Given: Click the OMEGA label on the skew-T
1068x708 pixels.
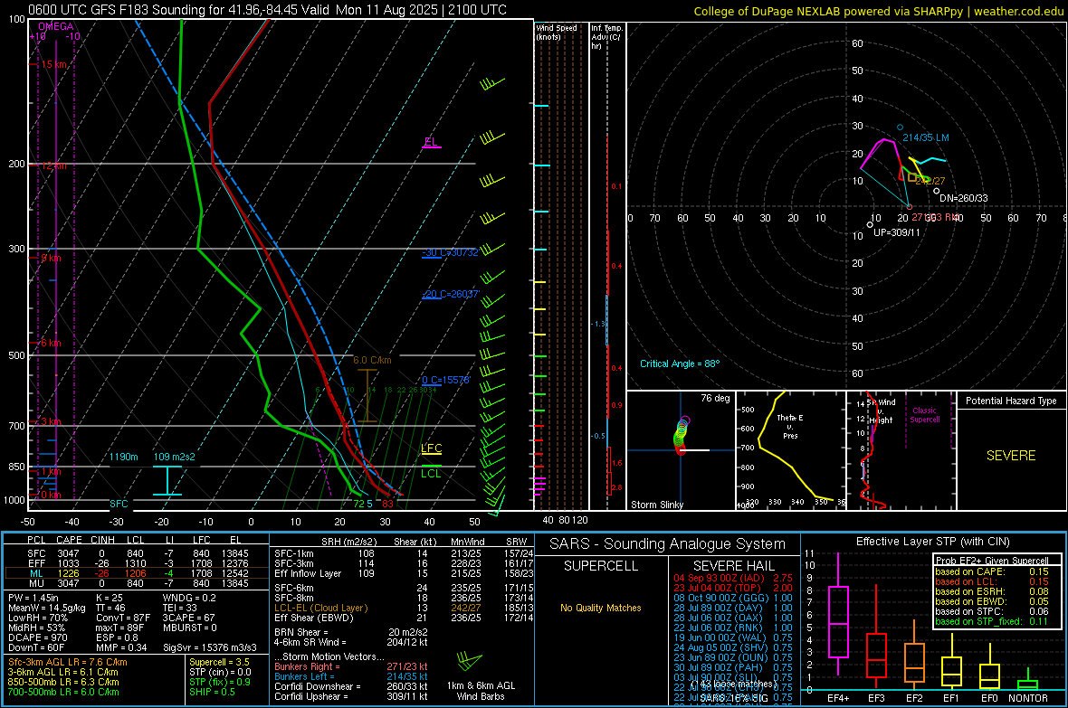Looking at the screenshot, I should tap(56, 26).
